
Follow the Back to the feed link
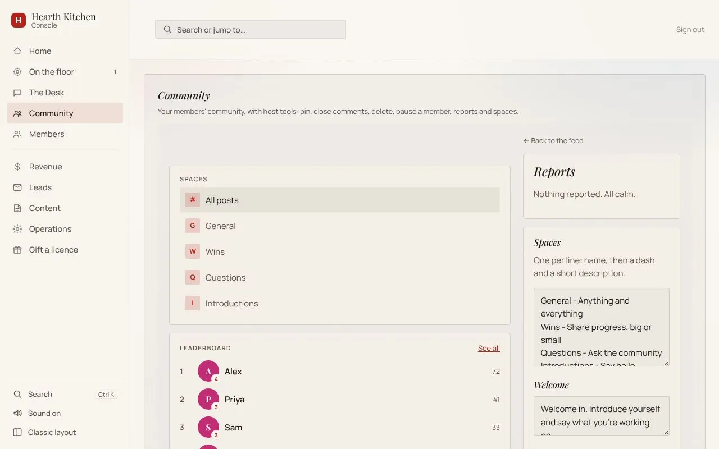[x=553, y=141]
